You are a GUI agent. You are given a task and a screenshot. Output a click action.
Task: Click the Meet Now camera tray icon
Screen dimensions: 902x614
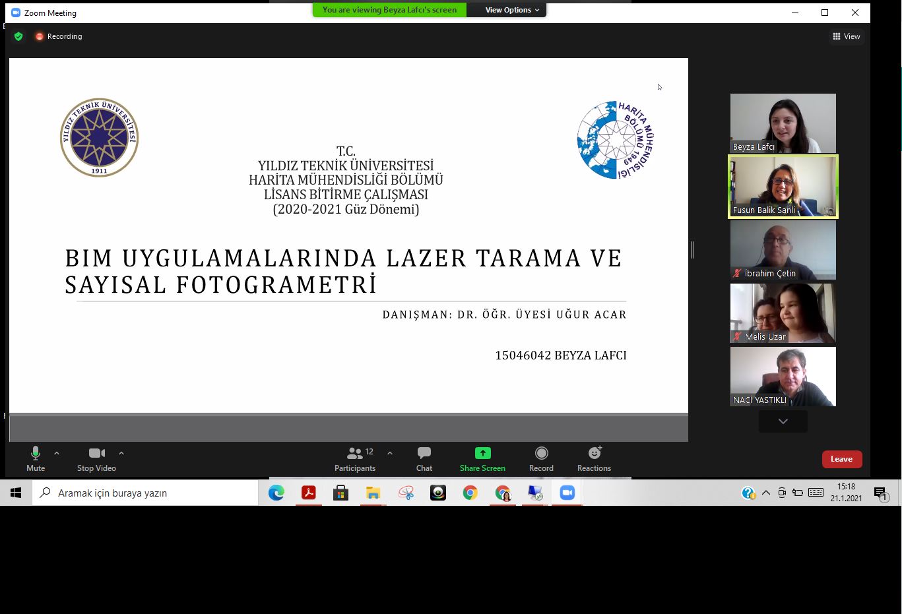coord(782,493)
